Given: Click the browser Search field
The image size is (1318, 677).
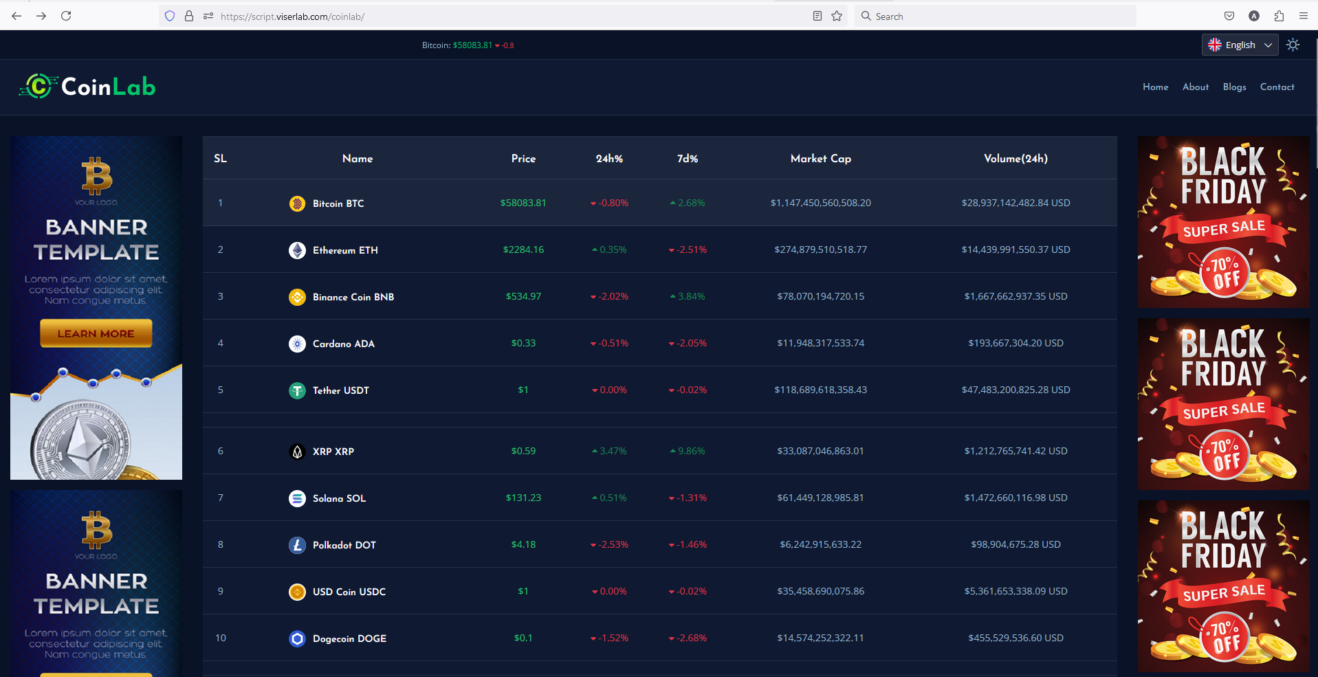Looking at the screenshot, I should click(995, 16).
